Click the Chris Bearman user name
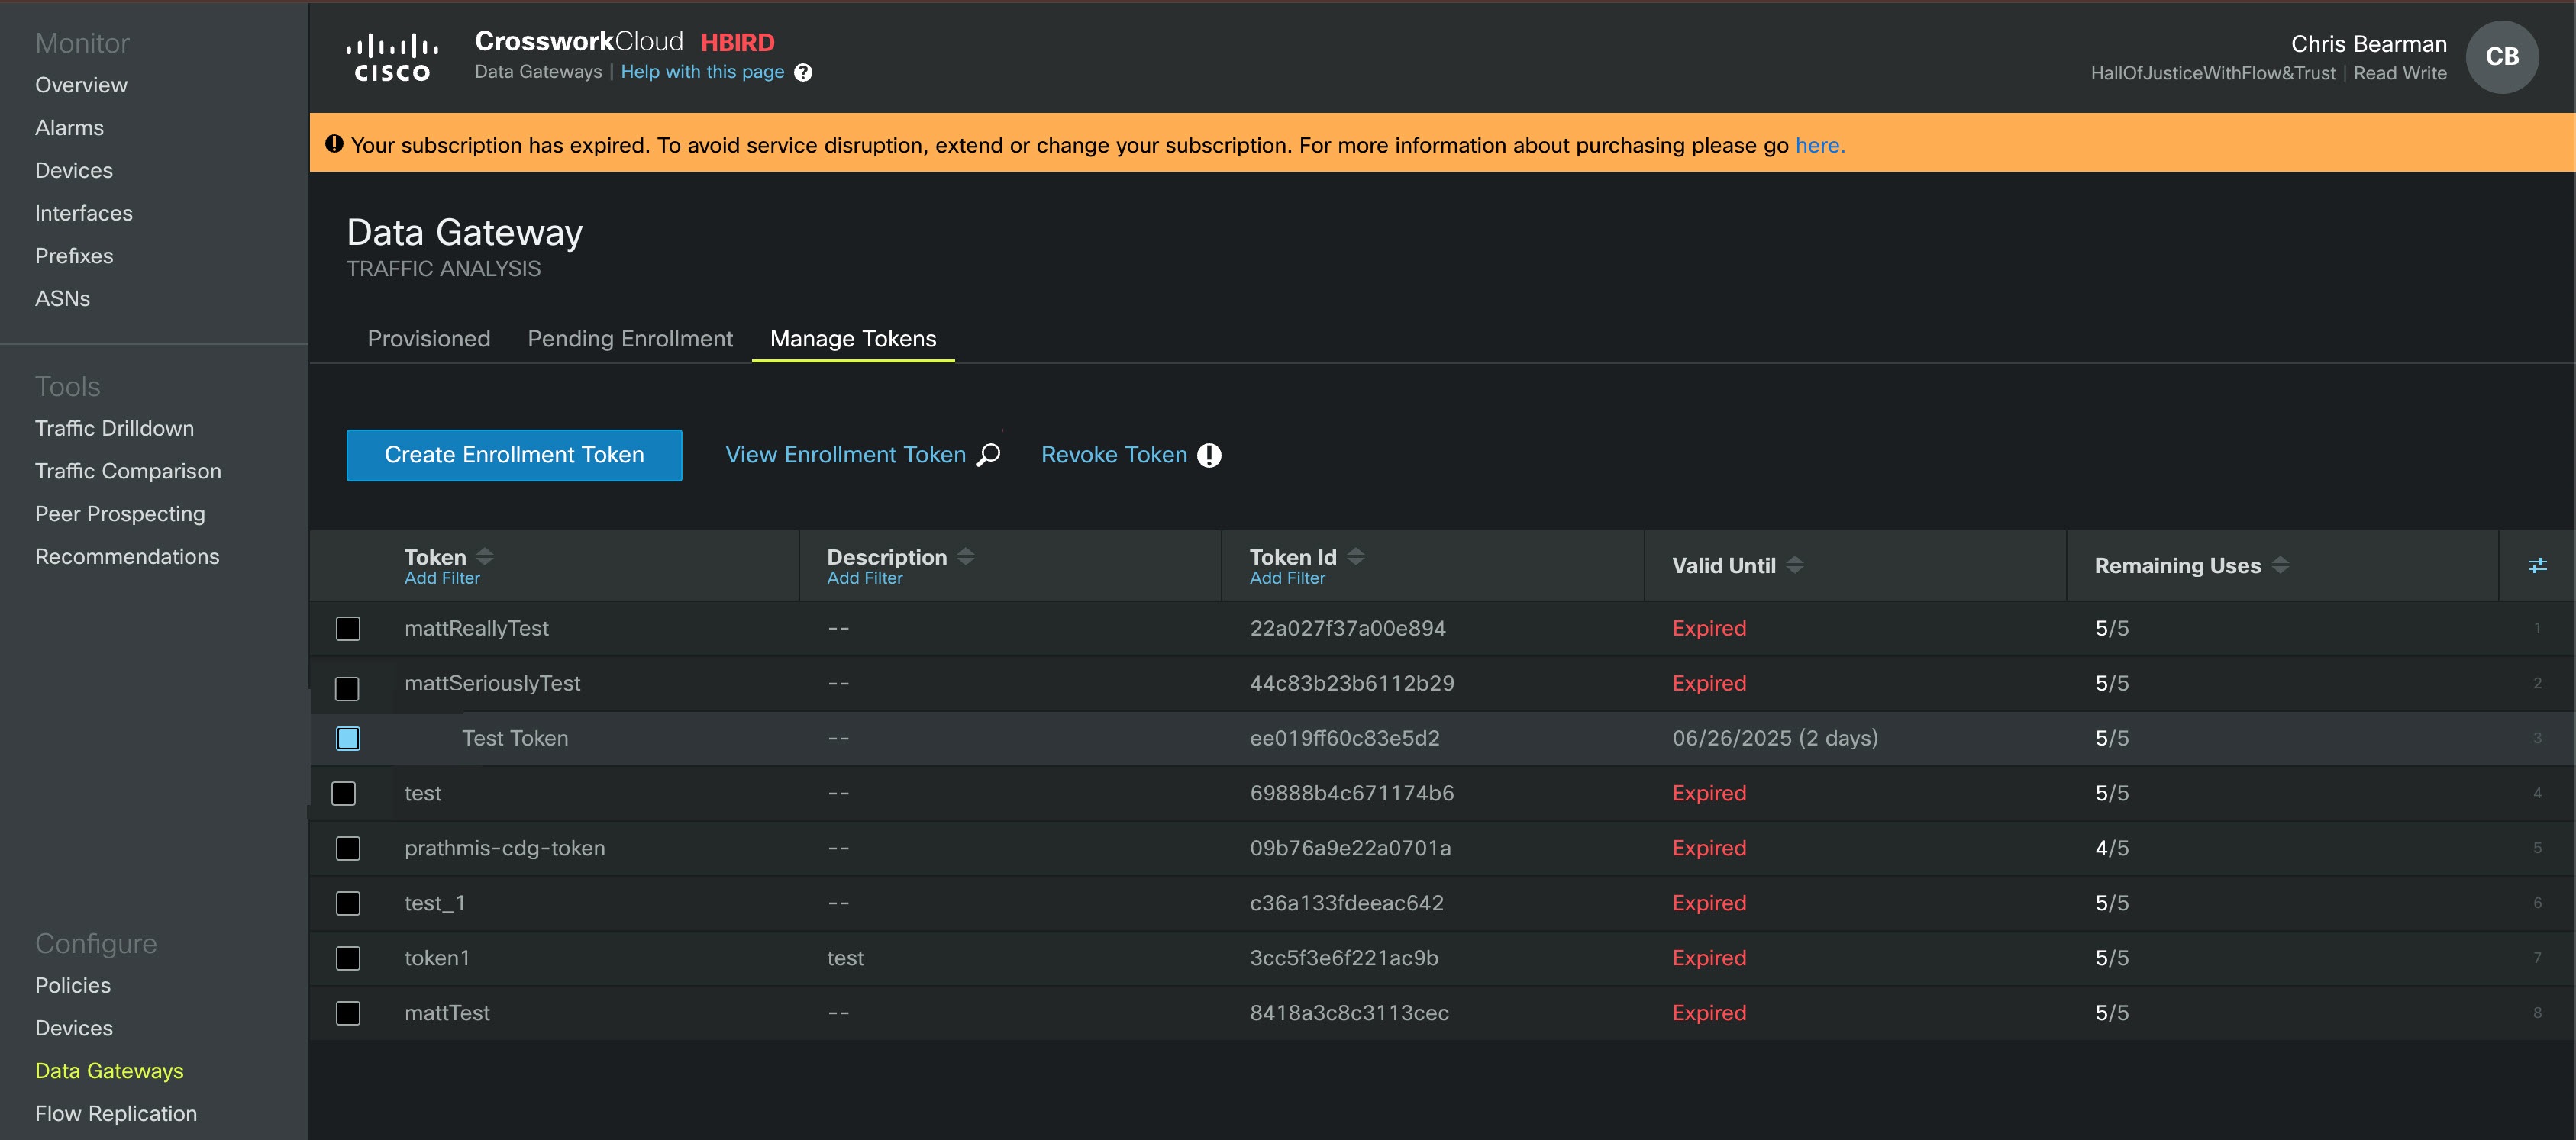Screen dimensions: 2576x1140 pyautogui.click(x=2369, y=44)
